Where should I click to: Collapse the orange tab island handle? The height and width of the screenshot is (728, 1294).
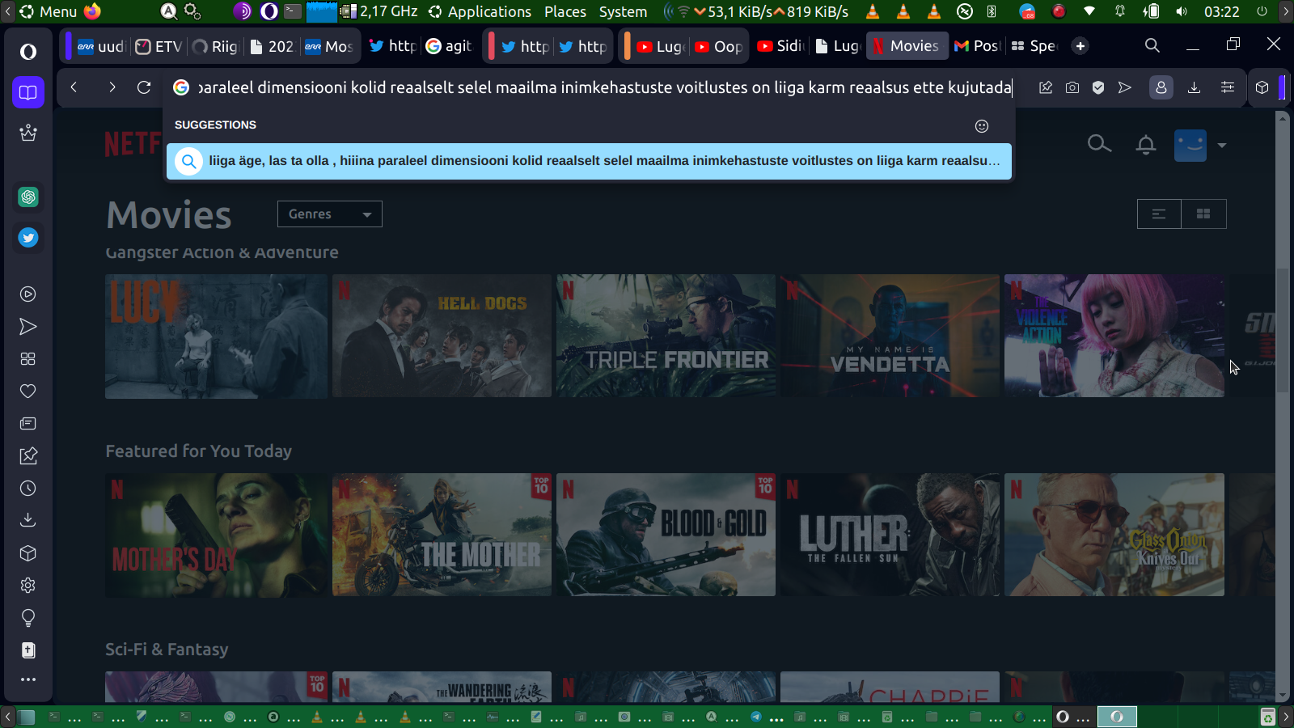628,46
